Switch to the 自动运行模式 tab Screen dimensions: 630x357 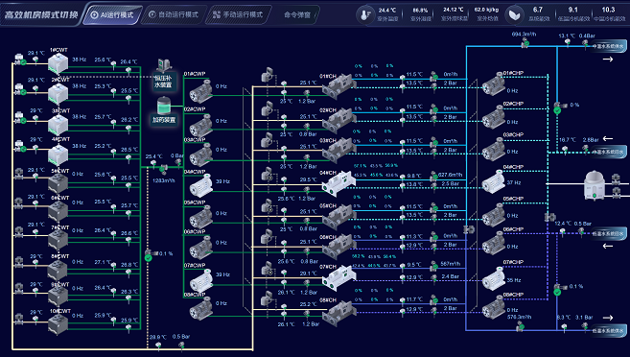(x=174, y=15)
